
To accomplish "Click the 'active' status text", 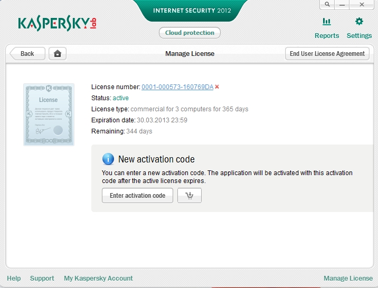I will pyautogui.click(x=120, y=98).
